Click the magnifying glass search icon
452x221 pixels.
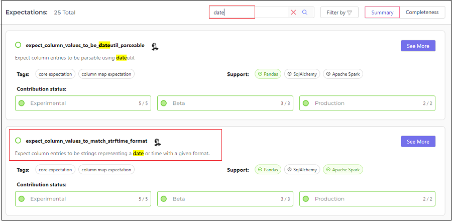305,13
